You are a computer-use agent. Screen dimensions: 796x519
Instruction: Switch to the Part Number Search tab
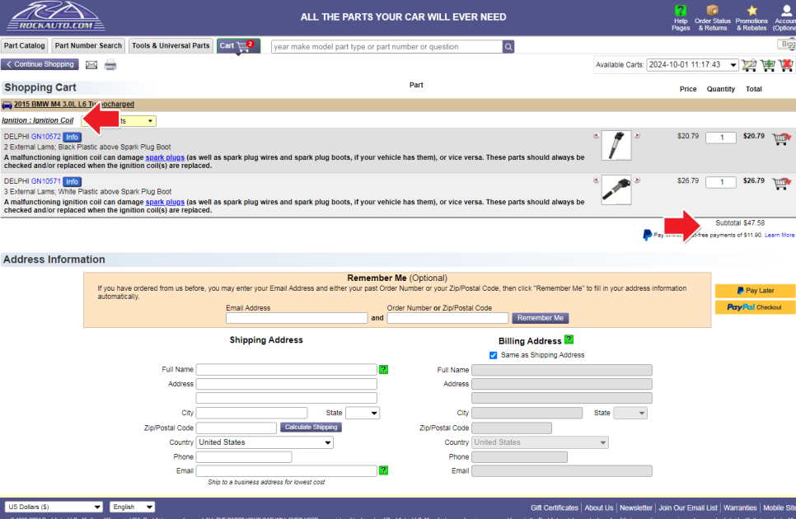point(88,45)
